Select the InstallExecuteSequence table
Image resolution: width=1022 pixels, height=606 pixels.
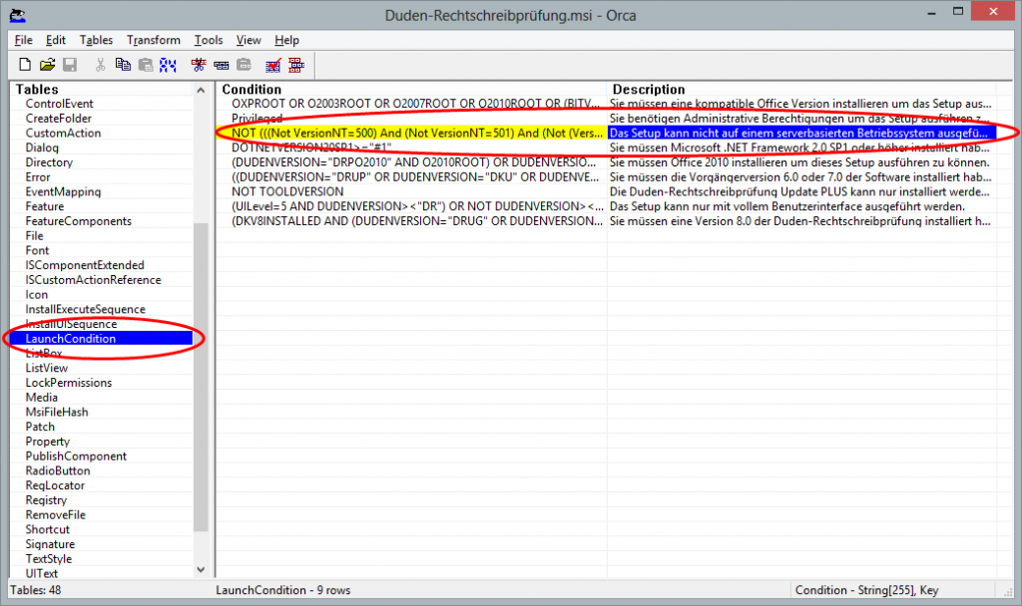85,310
